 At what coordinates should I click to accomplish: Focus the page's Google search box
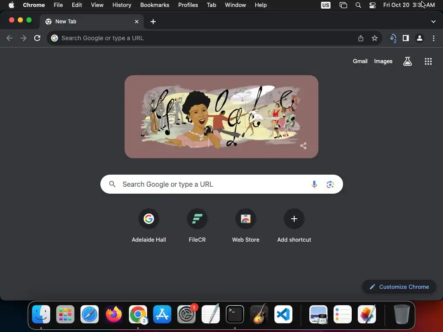[x=221, y=184]
